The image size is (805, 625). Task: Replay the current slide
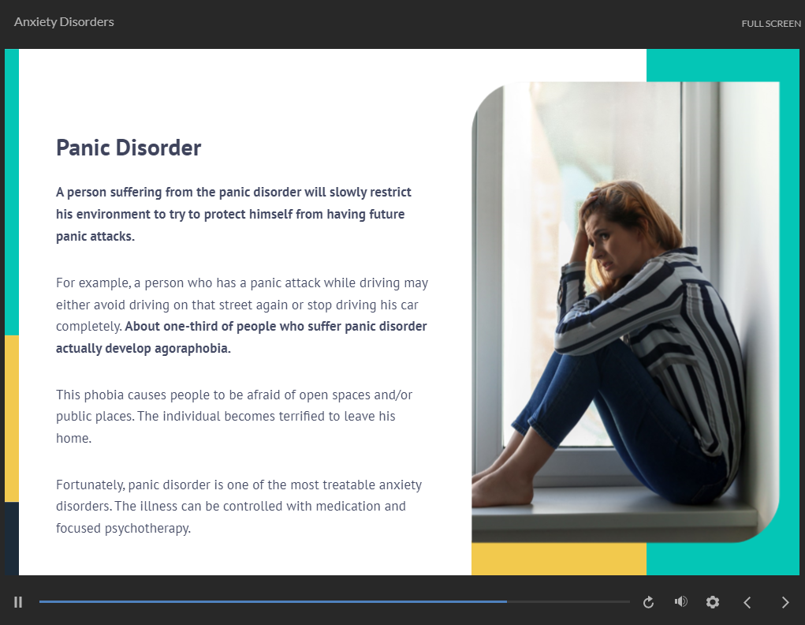pyautogui.click(x=648, y=602)
